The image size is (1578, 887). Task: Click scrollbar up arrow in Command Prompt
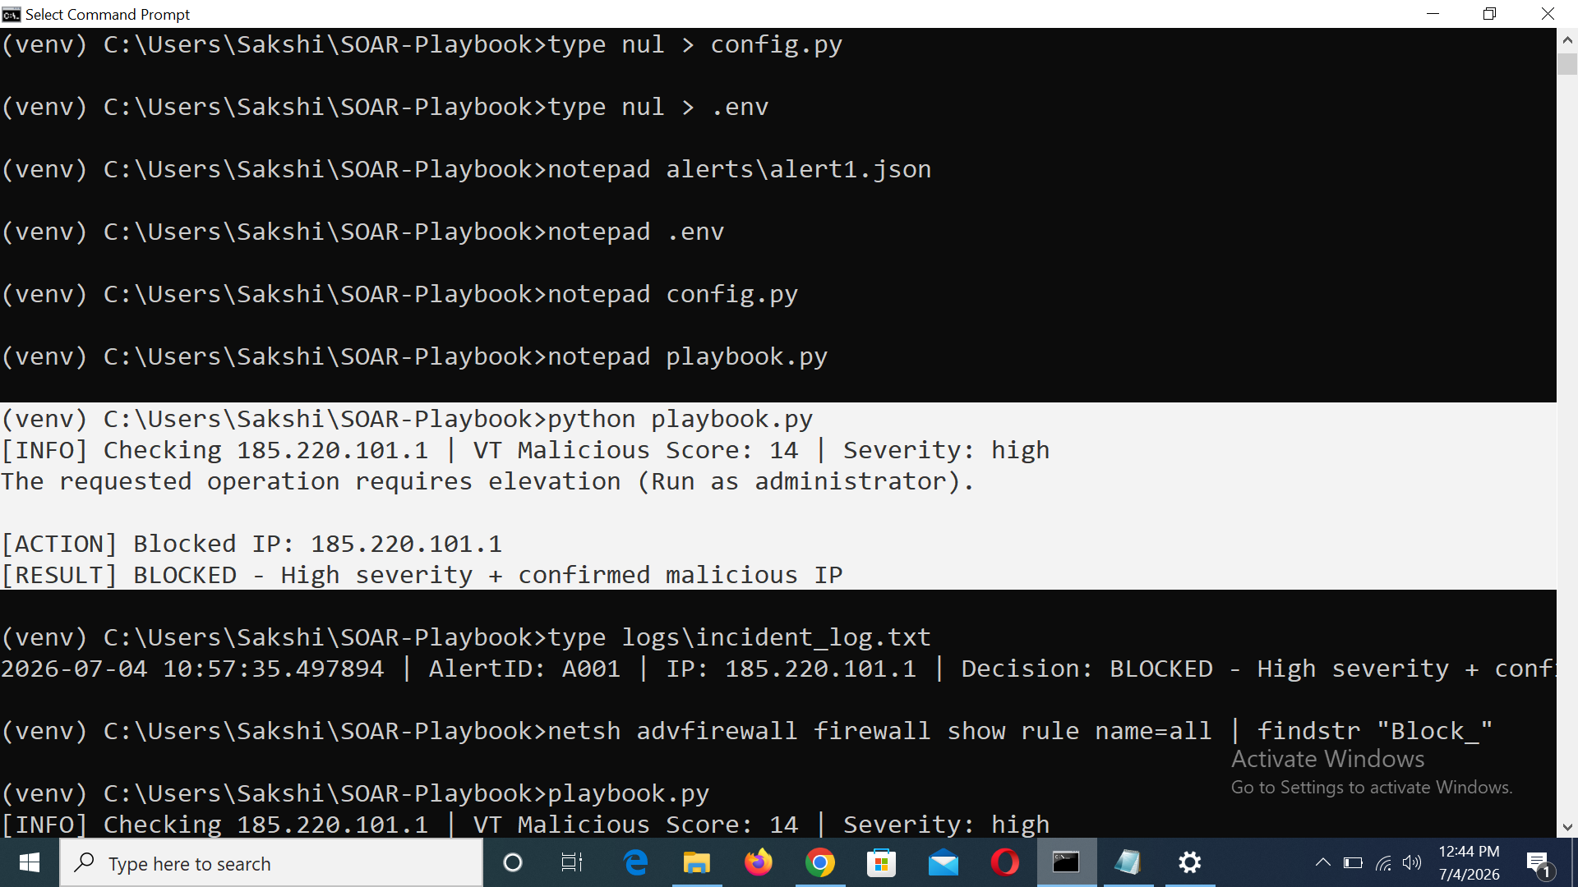tap(1567, 39)
